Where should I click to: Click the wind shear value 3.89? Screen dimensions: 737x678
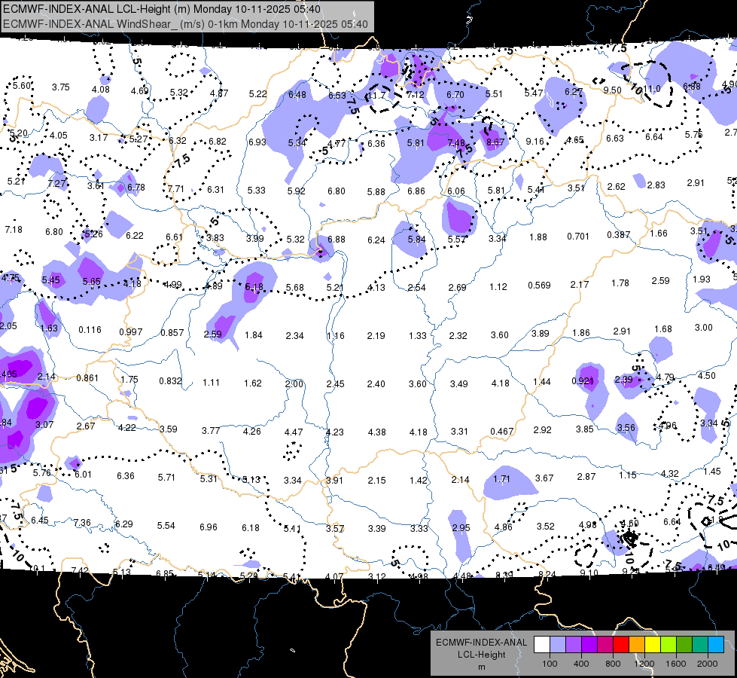[x=540, y=333]
